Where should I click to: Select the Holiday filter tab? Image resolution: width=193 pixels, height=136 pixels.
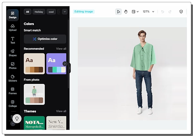point(39,12)
